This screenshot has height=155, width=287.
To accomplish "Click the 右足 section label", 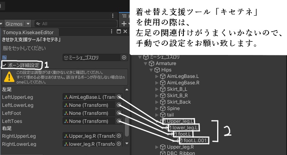I will pos(7,128).
